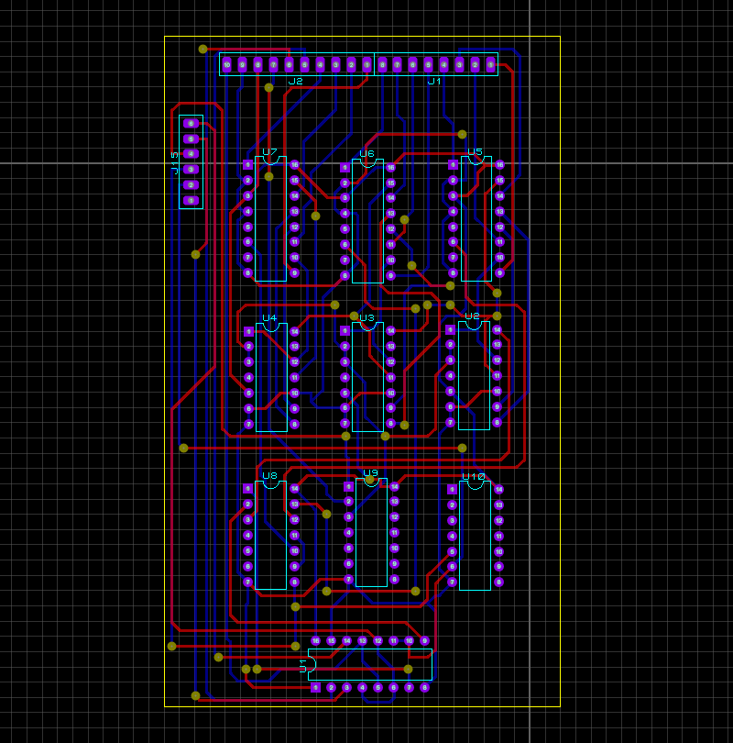Click pin 14 pad of U2
The width and height of the screenshot is (733, 743).
click(x=497, y=330)
